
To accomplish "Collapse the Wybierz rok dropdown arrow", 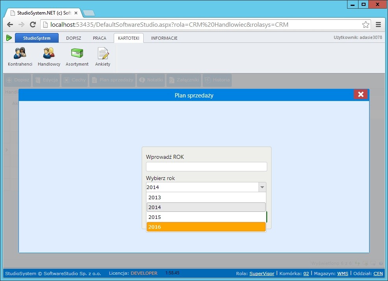I will coord(262,187).
